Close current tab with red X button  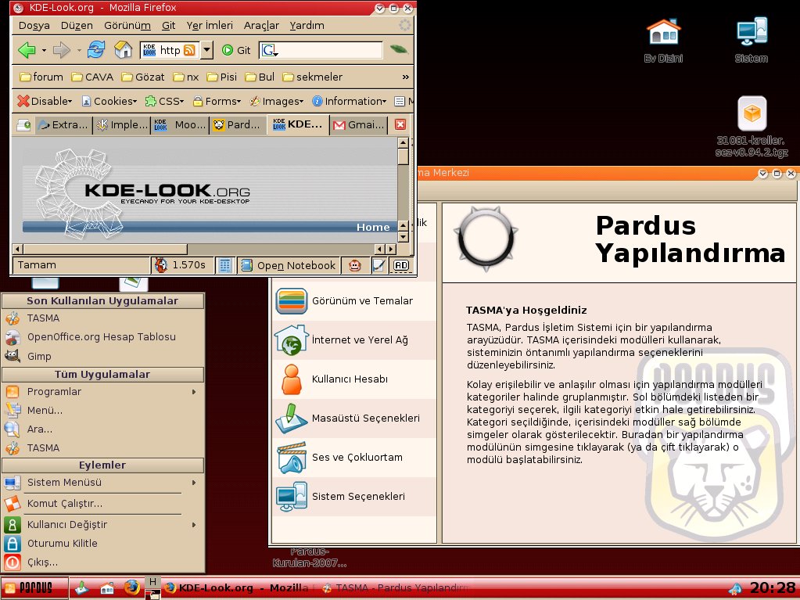(x=400, y=124)
